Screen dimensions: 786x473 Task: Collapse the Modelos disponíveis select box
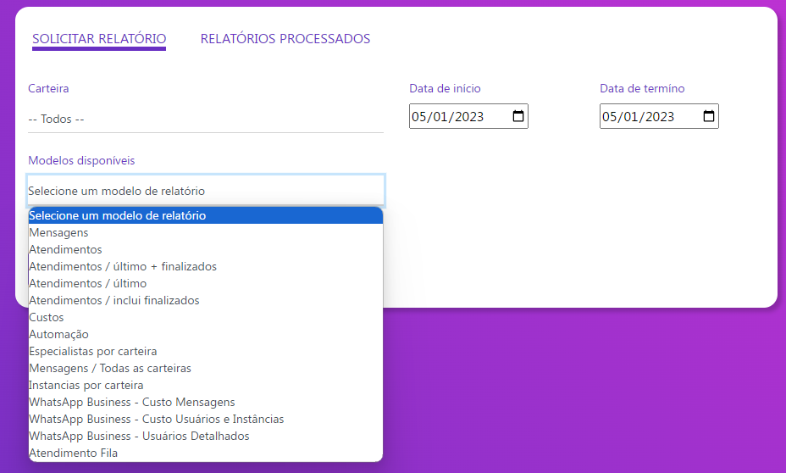coord(206,191)
